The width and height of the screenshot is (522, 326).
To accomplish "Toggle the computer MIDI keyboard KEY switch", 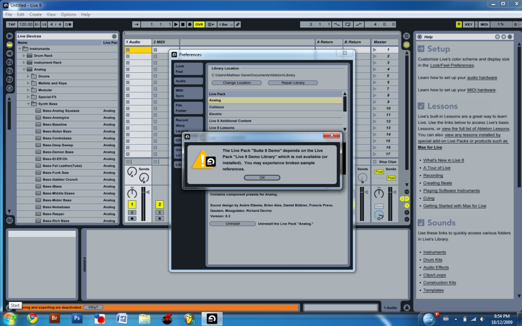I will point(468,24).
